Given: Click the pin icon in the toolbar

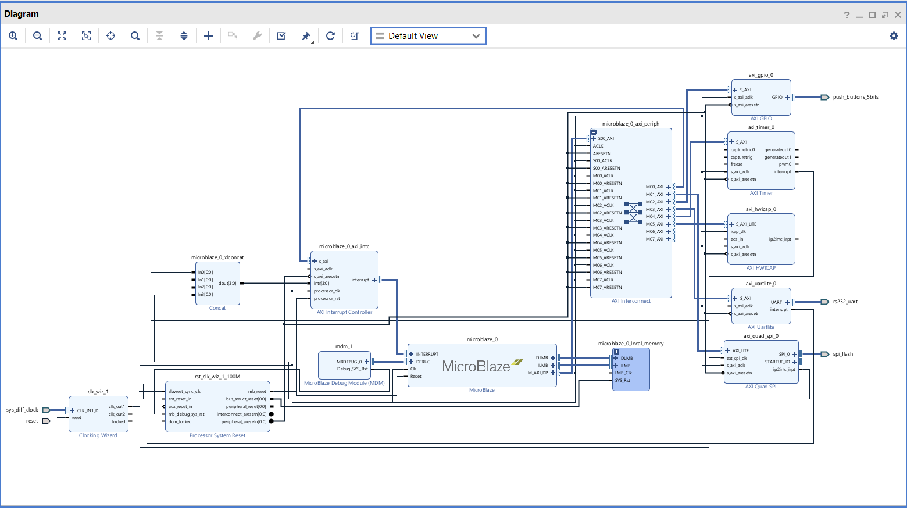Looking at the screenshot, I should coord(306,36).
